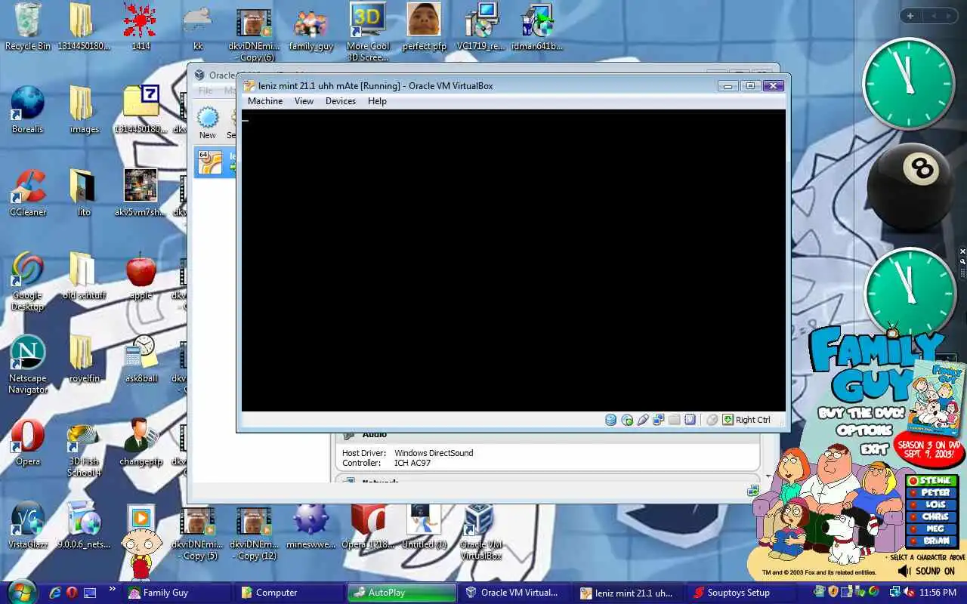Click the network adapters indicator in VM status bar
Viewport: 967px width, 604px height.
[659, 420]
